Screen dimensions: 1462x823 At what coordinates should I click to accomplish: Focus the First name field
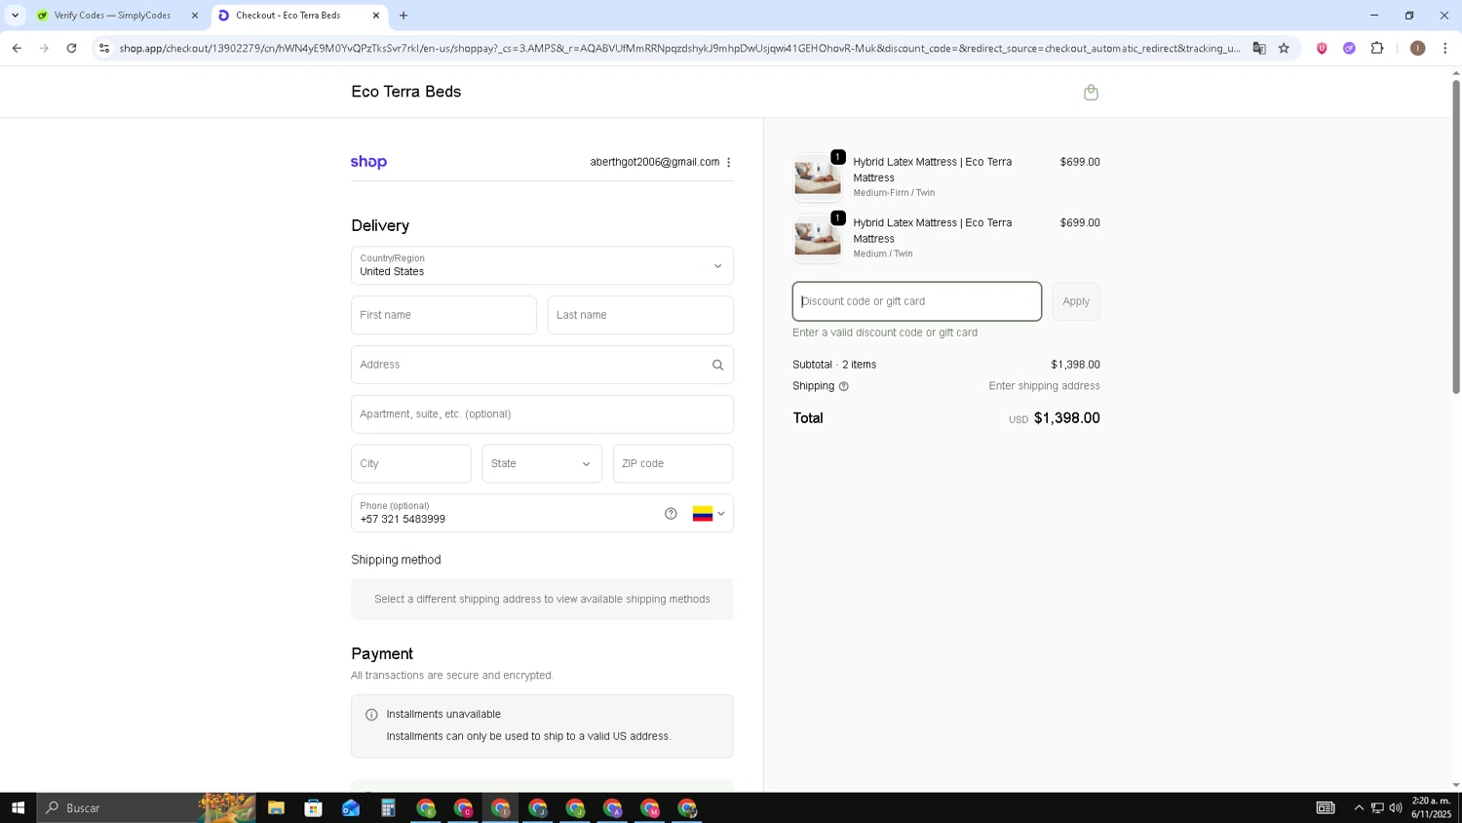[x=443, y=315]
